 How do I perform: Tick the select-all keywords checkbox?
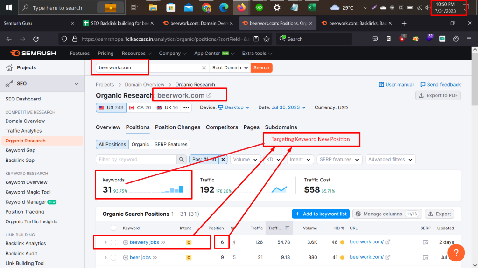pyautogui.click(x=113, y=228)
